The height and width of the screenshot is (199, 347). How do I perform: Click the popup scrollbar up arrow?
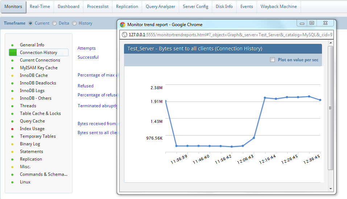[331, 43]
